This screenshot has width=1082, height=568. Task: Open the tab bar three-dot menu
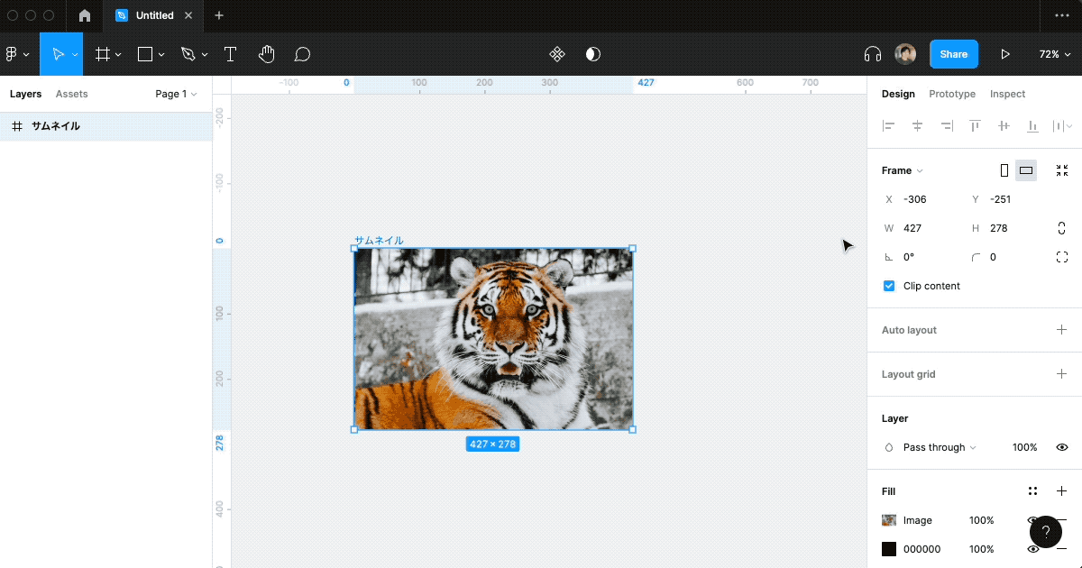pyautogui.click(x=1062, y=15)
